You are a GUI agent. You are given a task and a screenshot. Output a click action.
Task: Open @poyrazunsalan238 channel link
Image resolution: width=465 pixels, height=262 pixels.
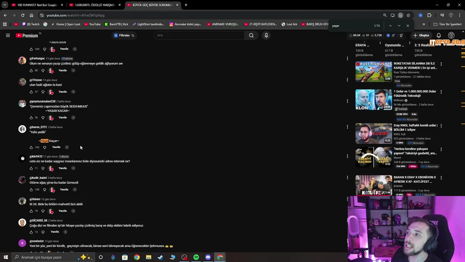(x=43, y=102)
